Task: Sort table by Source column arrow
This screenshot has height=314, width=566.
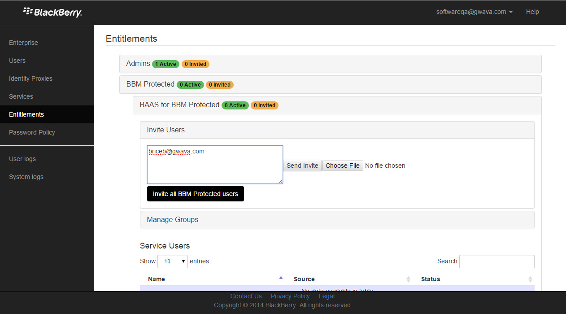Action: coord(408,279)
